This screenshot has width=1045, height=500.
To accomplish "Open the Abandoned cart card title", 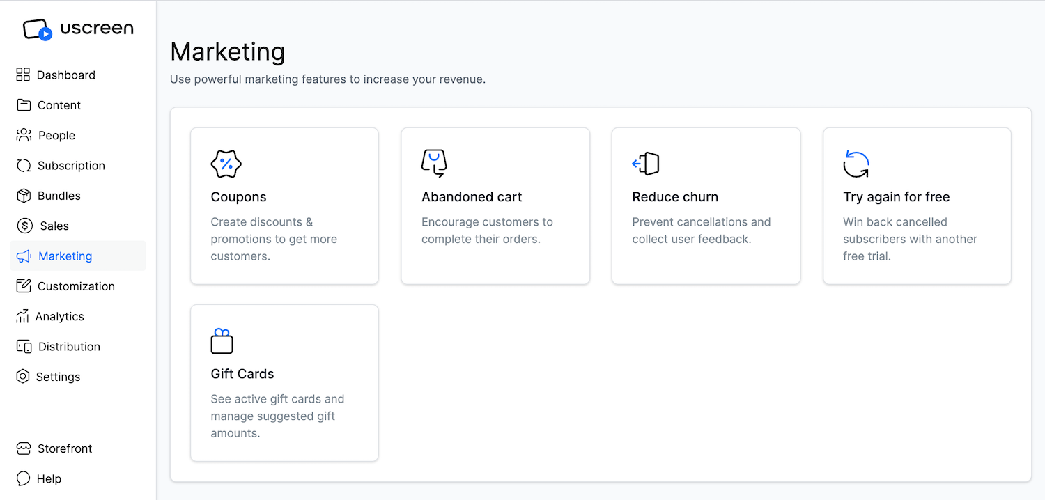I will [472, 197].
